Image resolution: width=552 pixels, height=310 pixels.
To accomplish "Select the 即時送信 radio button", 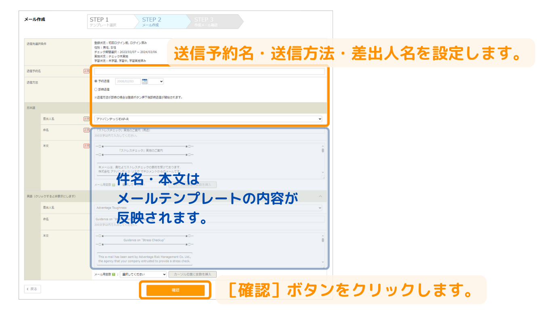I will (96, 90).
